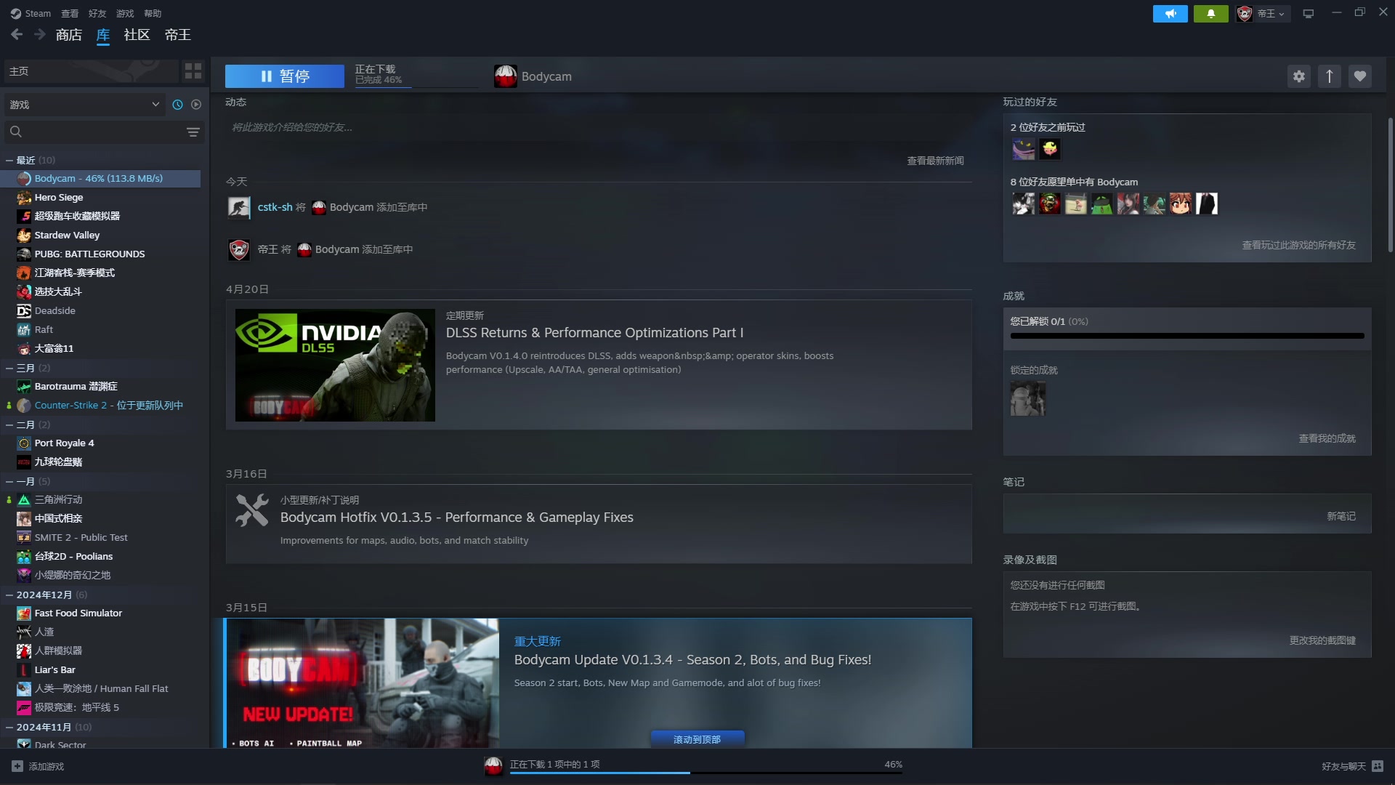
Task: Switch library to grid collections view
Action: 193,71
